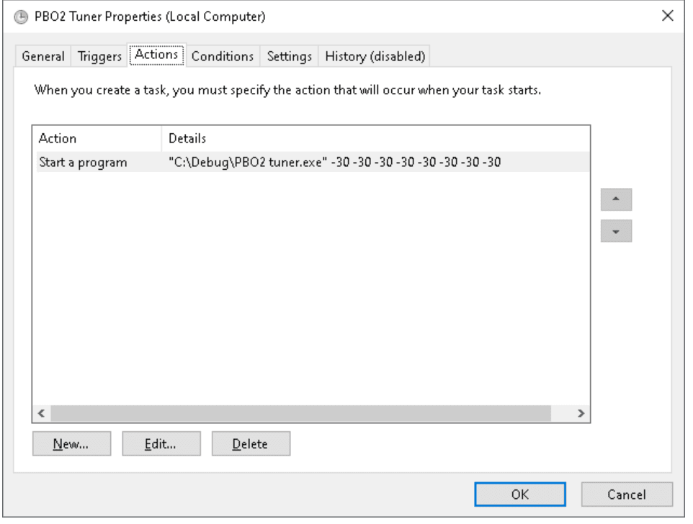Select the Actions tab
The height and width of the screenshot is (524, 693).
tap(156, 55)
